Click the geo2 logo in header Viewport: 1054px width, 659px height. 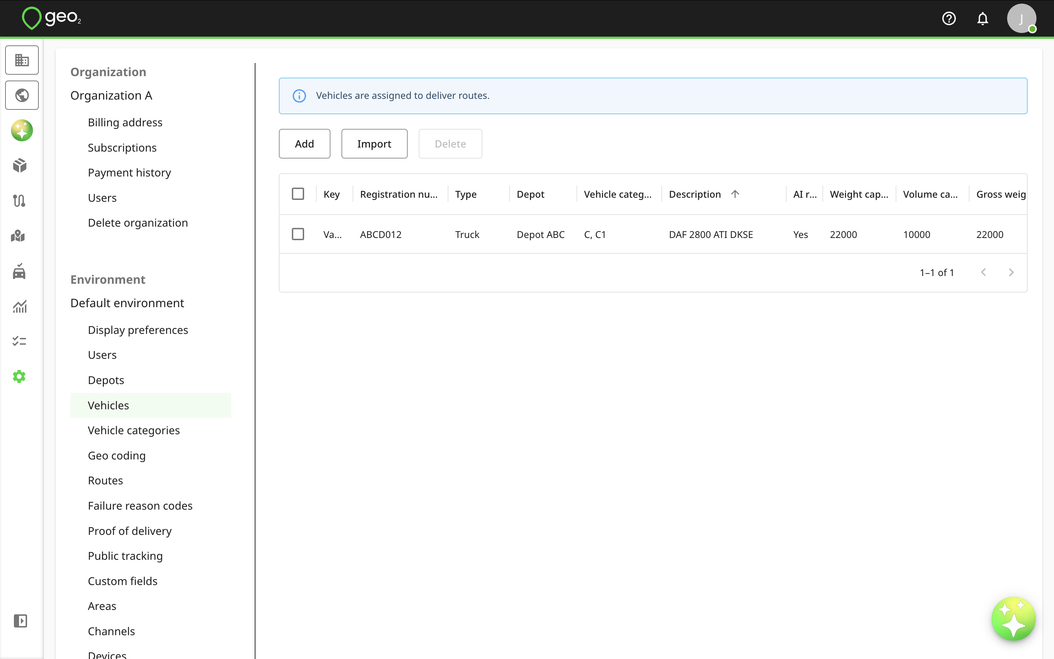[x=51, y=18]
